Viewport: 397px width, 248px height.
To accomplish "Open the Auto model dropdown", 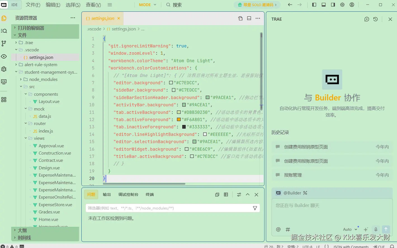I will (350, 229).
